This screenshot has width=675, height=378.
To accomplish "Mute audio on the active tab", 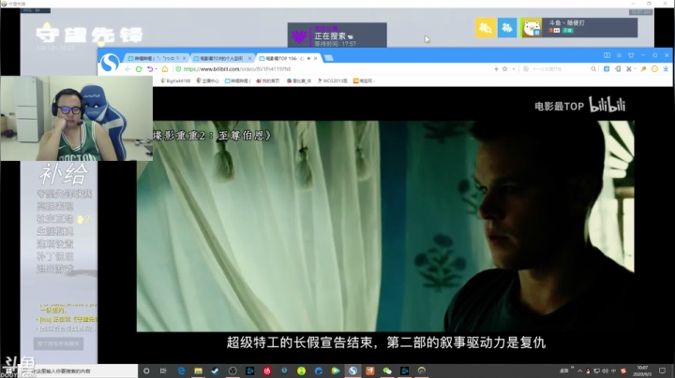I will point(308,58).
